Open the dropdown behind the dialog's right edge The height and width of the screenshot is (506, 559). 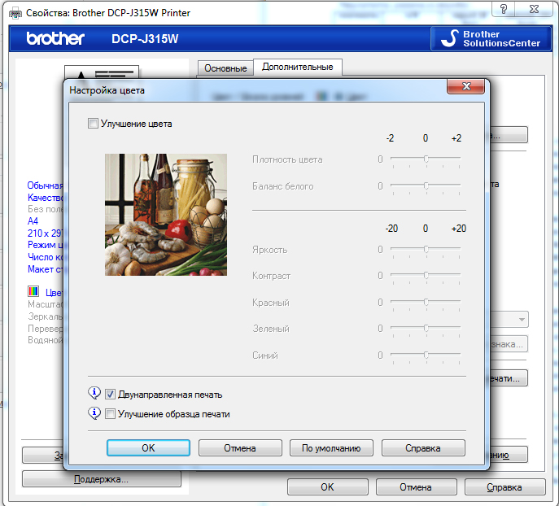tap(520, 320)
